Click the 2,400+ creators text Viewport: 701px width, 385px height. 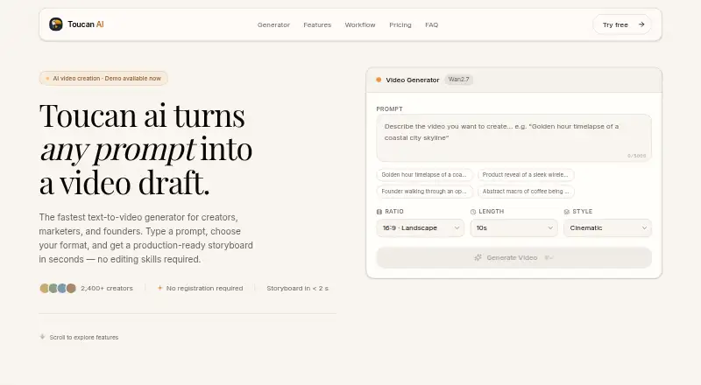click(107, 288)
